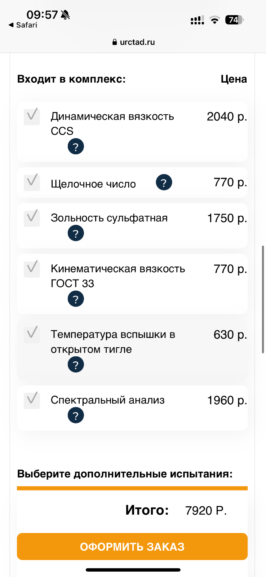The height and width of the screenshot is (577, 266).
Task: Open help for Динамическая вязкость CCS
Action: (76, 146)
